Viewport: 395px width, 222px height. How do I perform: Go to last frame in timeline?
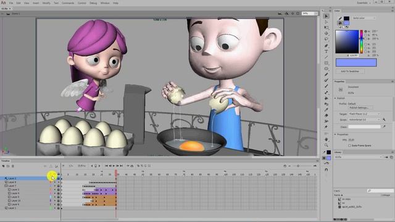(122, 166)
